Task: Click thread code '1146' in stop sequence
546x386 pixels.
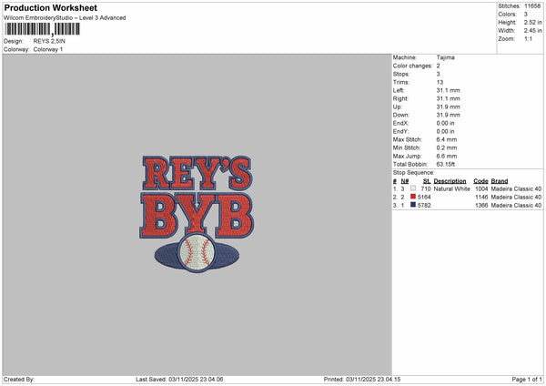Action: click(481, 198)
